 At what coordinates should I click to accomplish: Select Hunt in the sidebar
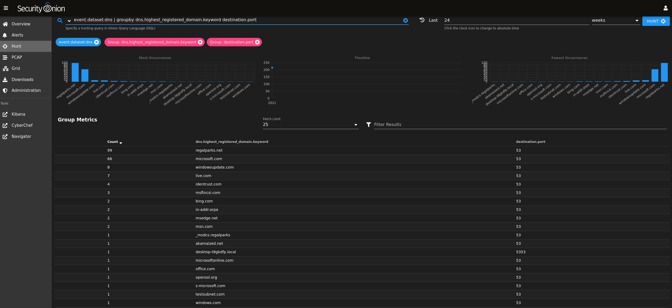click(x=26, y=46)
